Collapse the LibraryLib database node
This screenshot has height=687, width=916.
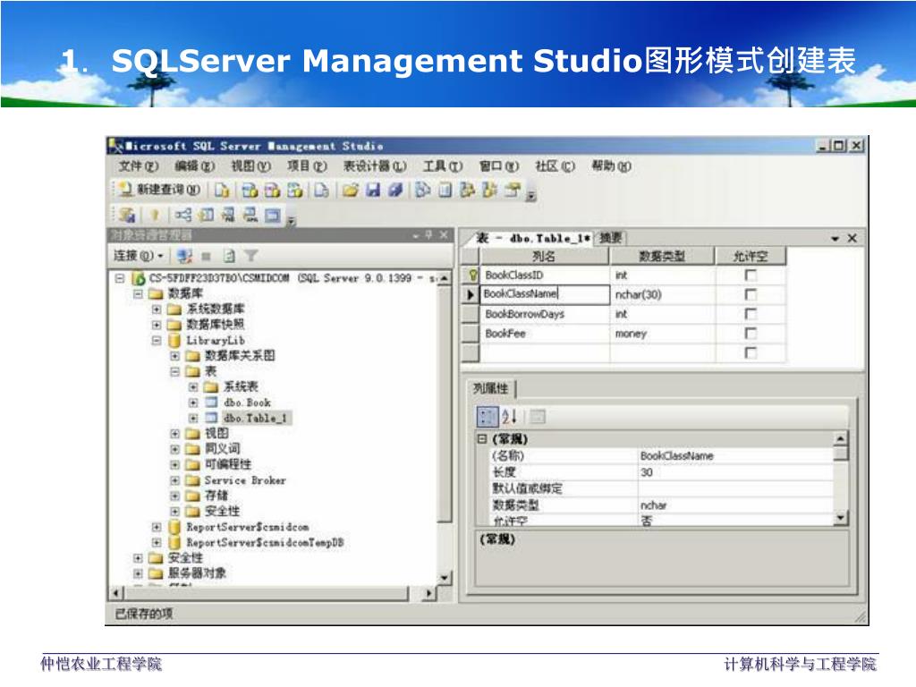[x=157, y=340]
